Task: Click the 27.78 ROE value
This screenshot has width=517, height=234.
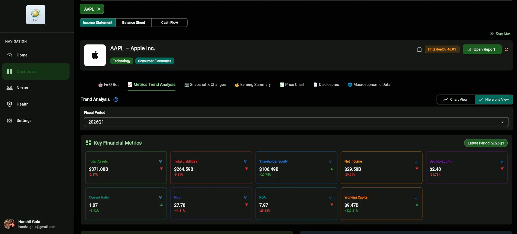Action: point(180,205)
